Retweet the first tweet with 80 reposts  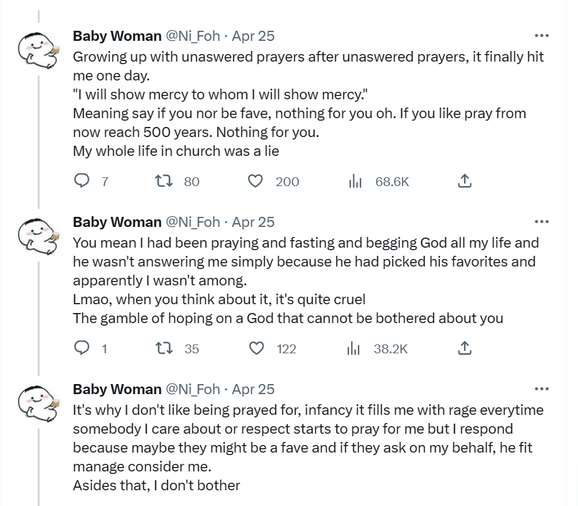click(164, 182)
